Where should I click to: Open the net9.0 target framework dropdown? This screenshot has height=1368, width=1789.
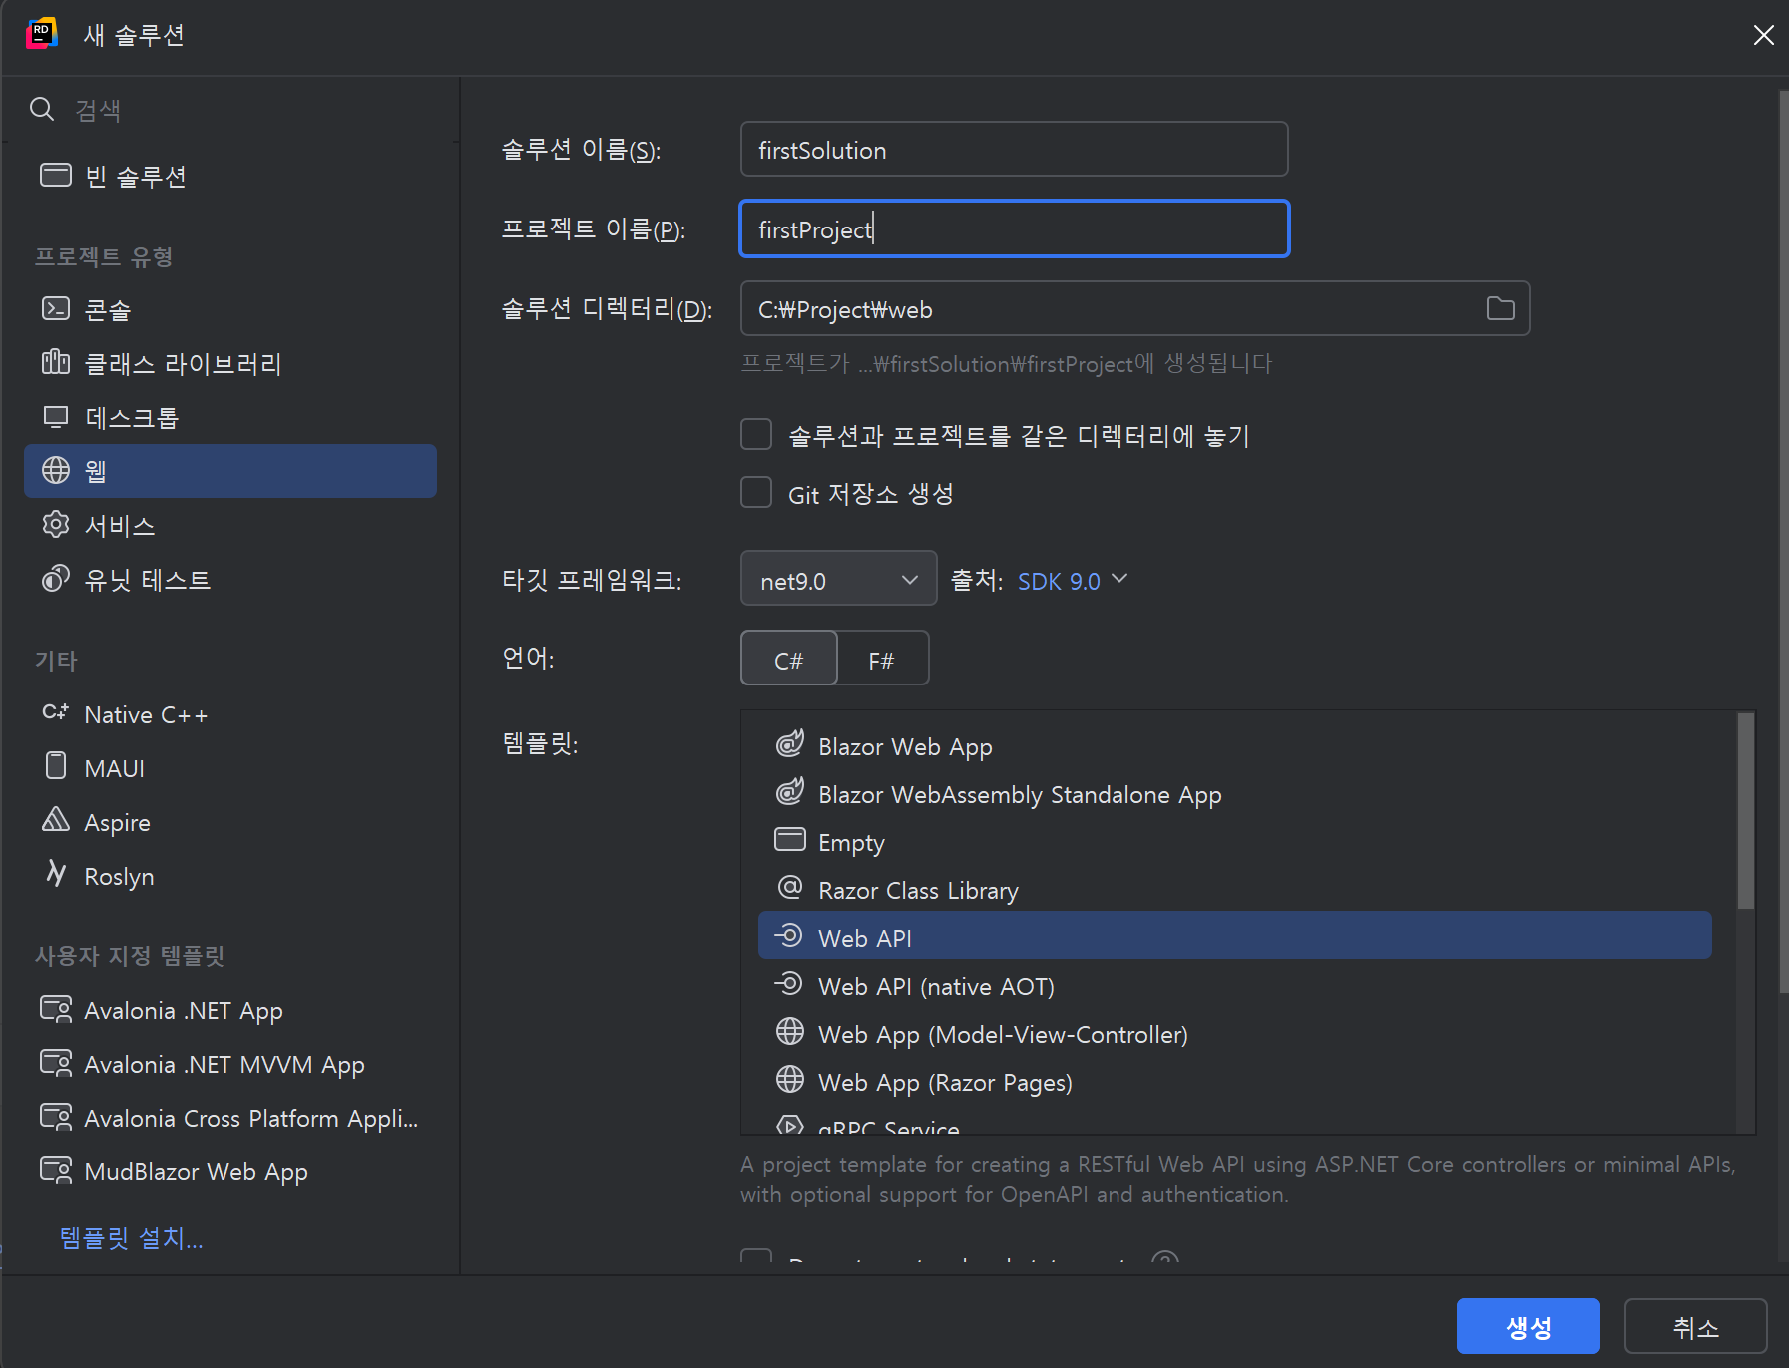tap(838, 579)
